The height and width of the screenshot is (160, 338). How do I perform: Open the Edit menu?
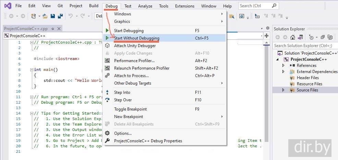coord(32,6)
